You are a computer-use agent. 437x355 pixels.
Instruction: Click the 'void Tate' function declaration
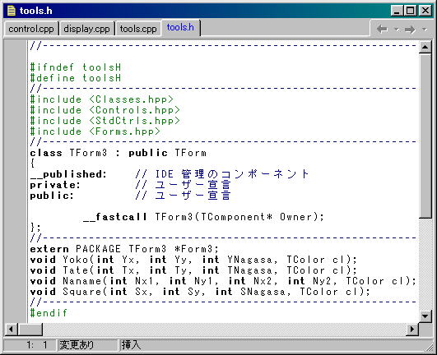(193, 270)
